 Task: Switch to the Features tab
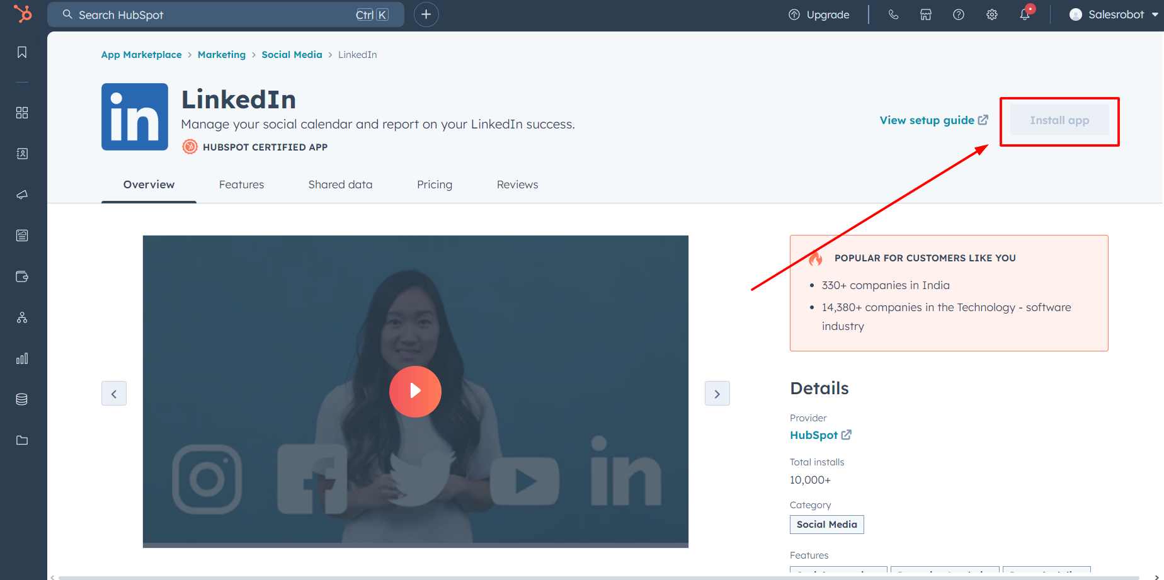click(x=241, y=185)
